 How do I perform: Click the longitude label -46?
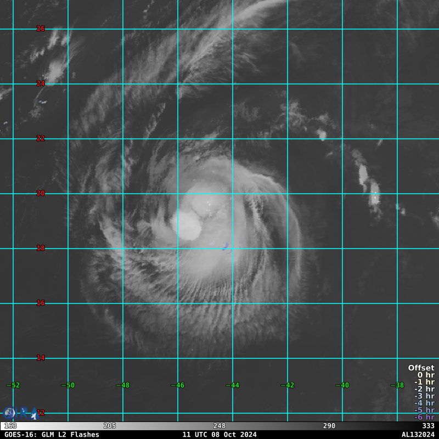177,385
